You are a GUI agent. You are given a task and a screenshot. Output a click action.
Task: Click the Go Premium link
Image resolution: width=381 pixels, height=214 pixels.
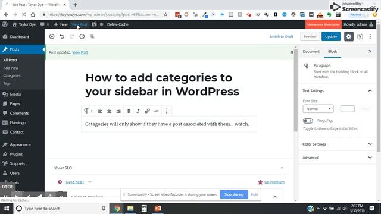274,182
